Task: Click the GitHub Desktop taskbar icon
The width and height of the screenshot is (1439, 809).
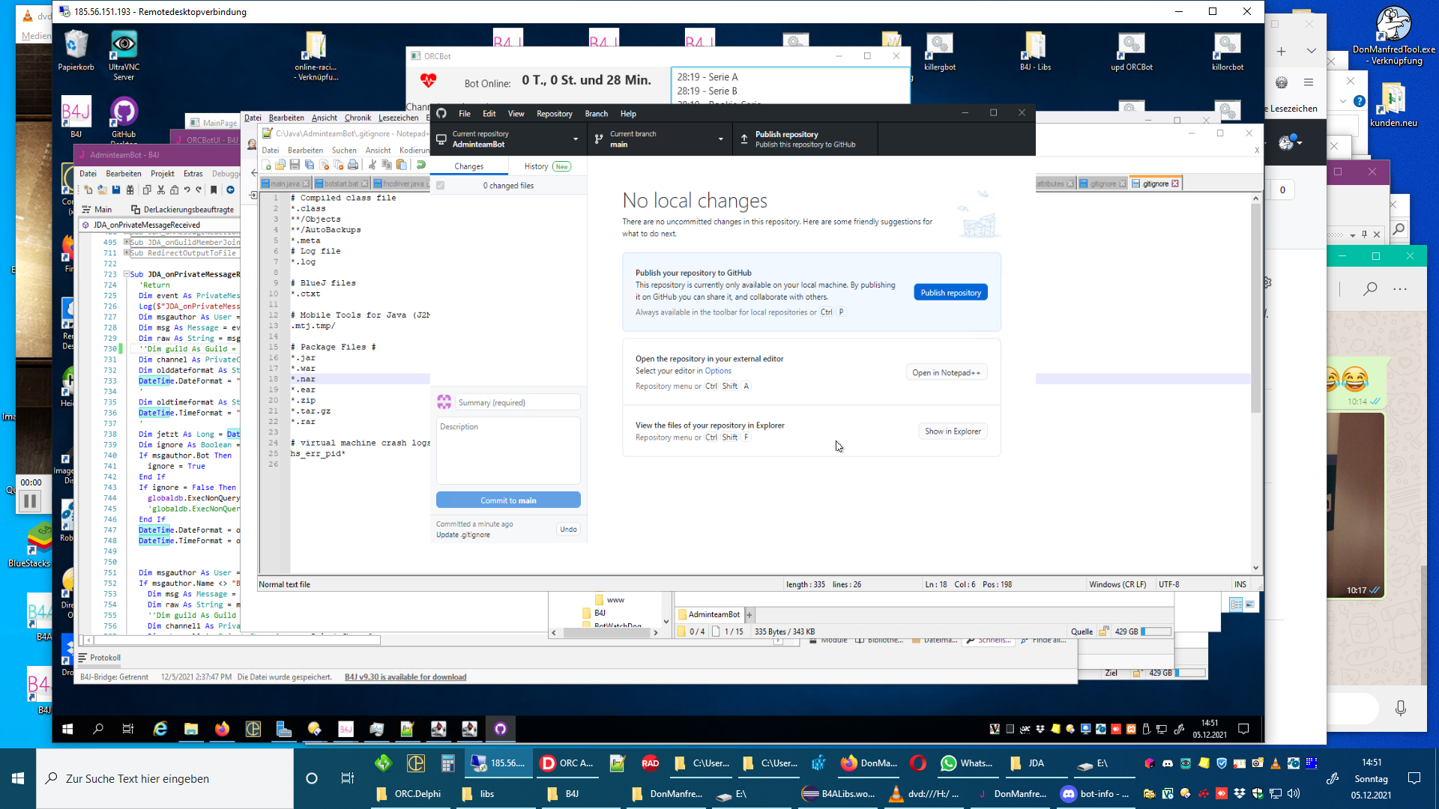Action: click(x=500, y=729)
